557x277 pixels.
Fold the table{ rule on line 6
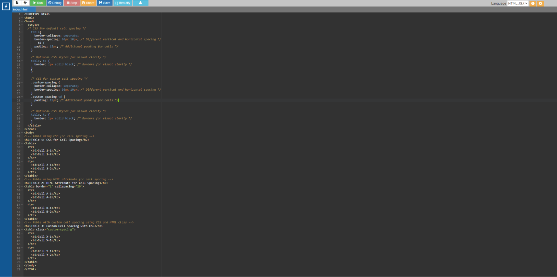pos(22,32)
